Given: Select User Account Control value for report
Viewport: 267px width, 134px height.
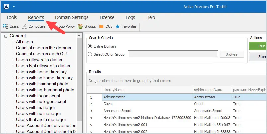Looking at the screenshot, I should [45, 125].
